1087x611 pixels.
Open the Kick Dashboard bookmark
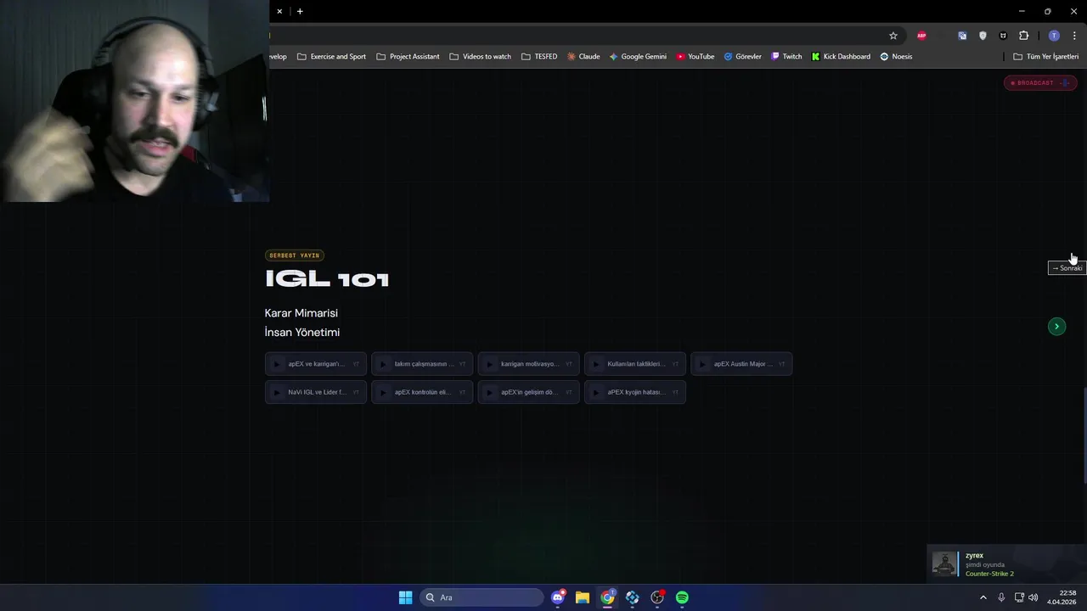tap(841, 57)
